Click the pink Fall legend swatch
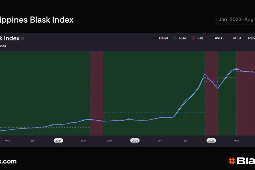This screenshot has width=255, height=170. tap(193, 38)
